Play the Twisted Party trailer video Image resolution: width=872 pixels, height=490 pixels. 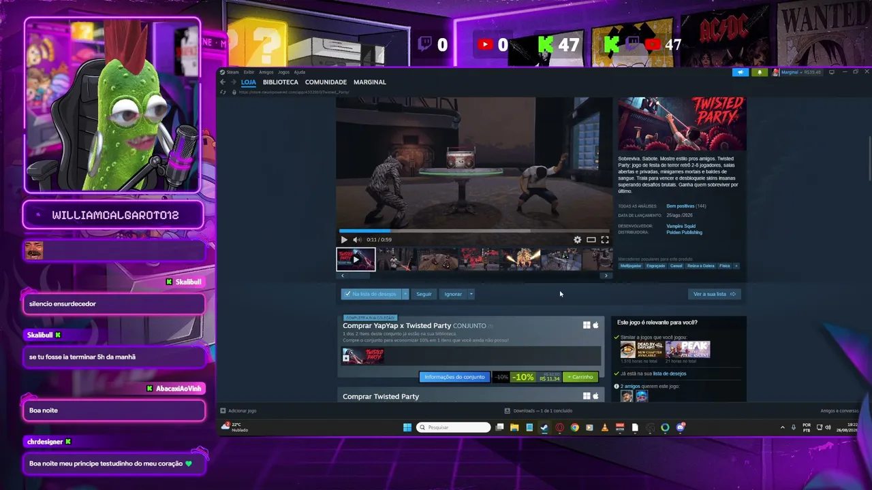344,240
